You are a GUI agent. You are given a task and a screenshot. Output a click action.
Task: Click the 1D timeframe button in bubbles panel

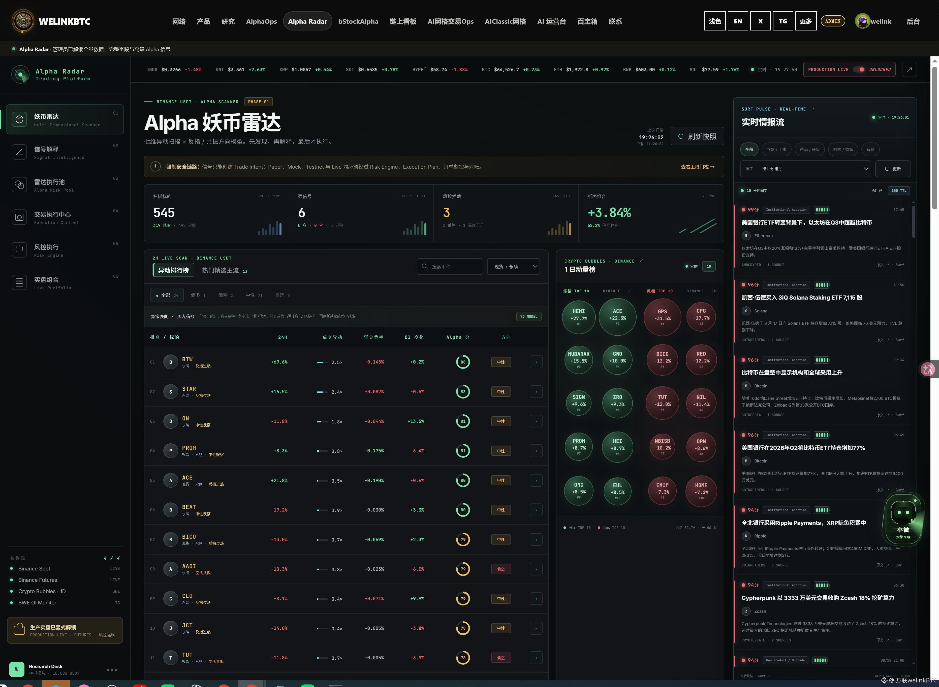[x=708, y=267]
